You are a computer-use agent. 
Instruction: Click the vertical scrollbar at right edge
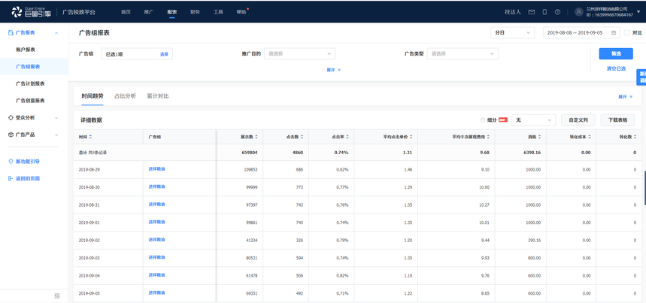[x=644, y=188]
